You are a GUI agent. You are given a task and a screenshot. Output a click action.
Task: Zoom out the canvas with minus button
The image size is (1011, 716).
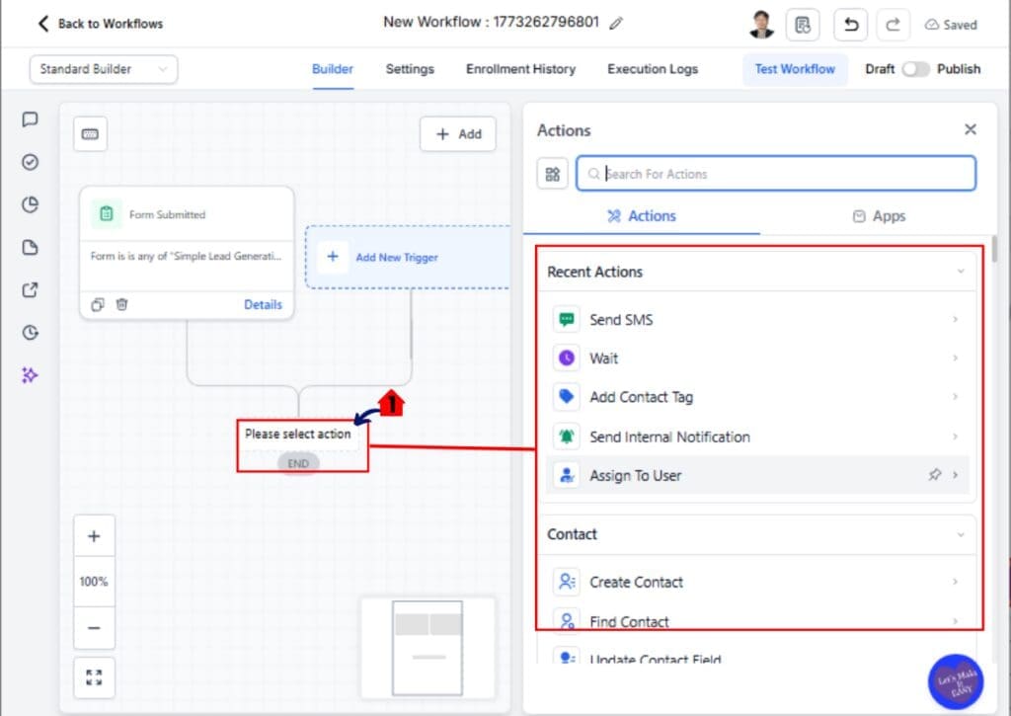[94, 628]
